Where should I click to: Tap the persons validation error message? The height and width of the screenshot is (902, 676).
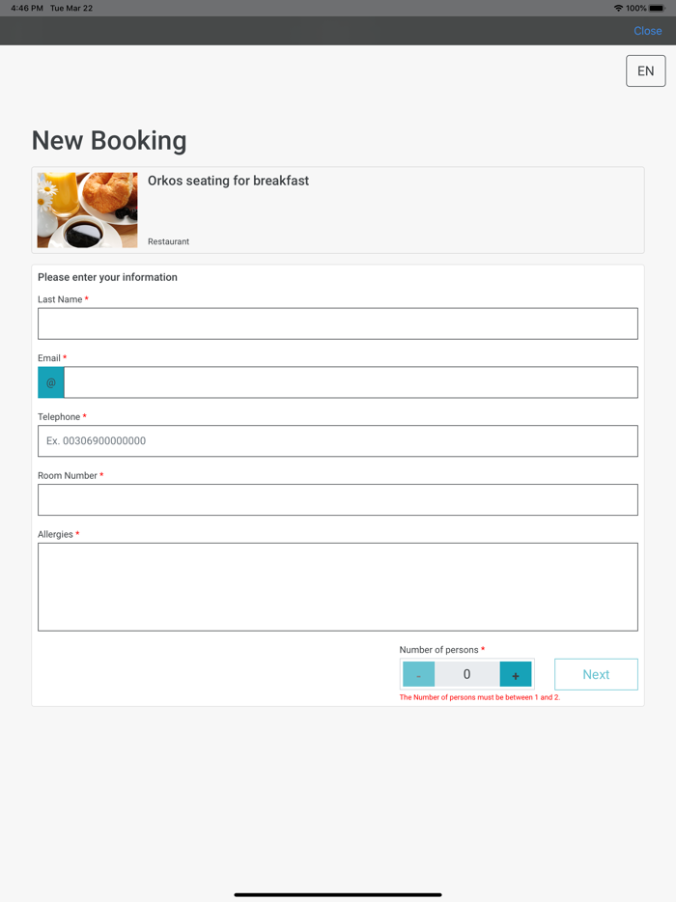479,697
